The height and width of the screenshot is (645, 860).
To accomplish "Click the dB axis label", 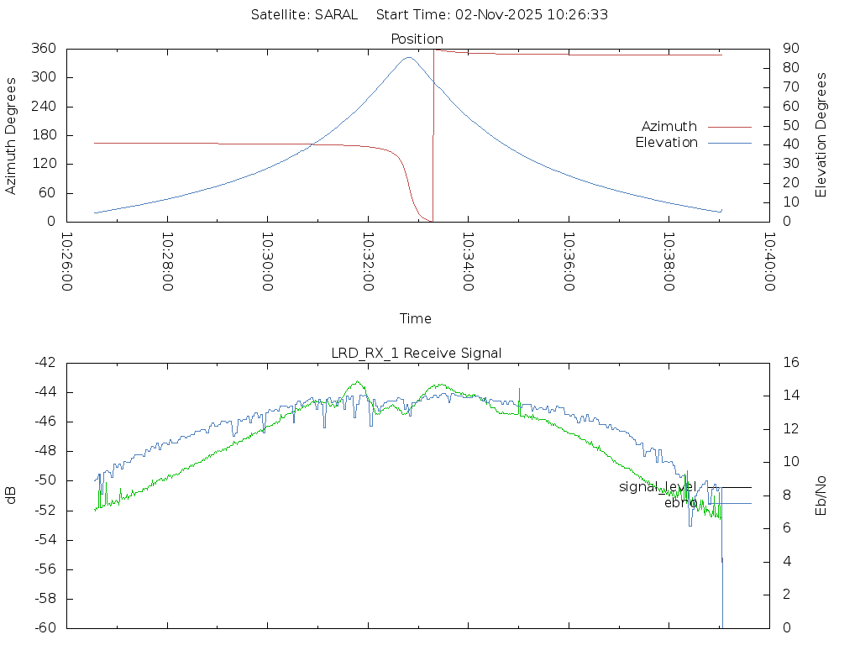I will tap(12, 496).
